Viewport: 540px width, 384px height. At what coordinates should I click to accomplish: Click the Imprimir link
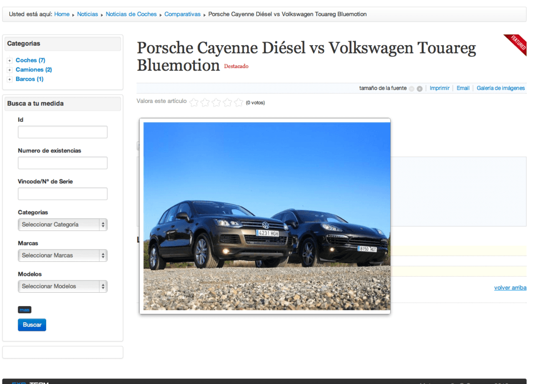439,88
